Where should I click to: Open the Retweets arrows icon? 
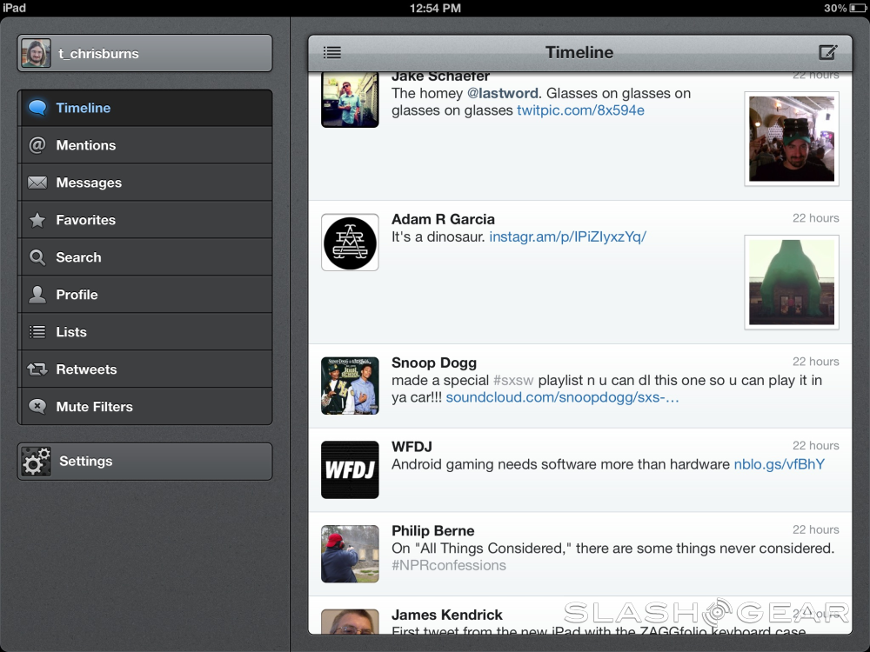click(37, 369)
